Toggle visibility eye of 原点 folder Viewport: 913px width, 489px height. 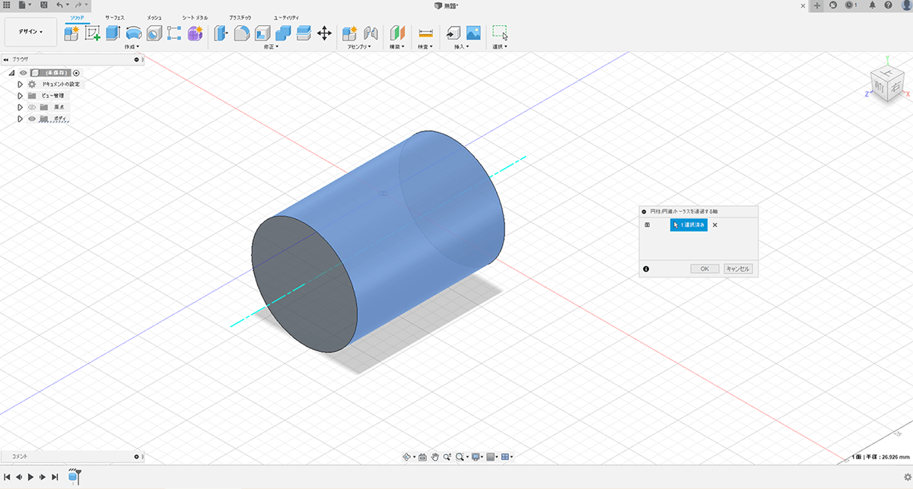click(x=32, y=107)
